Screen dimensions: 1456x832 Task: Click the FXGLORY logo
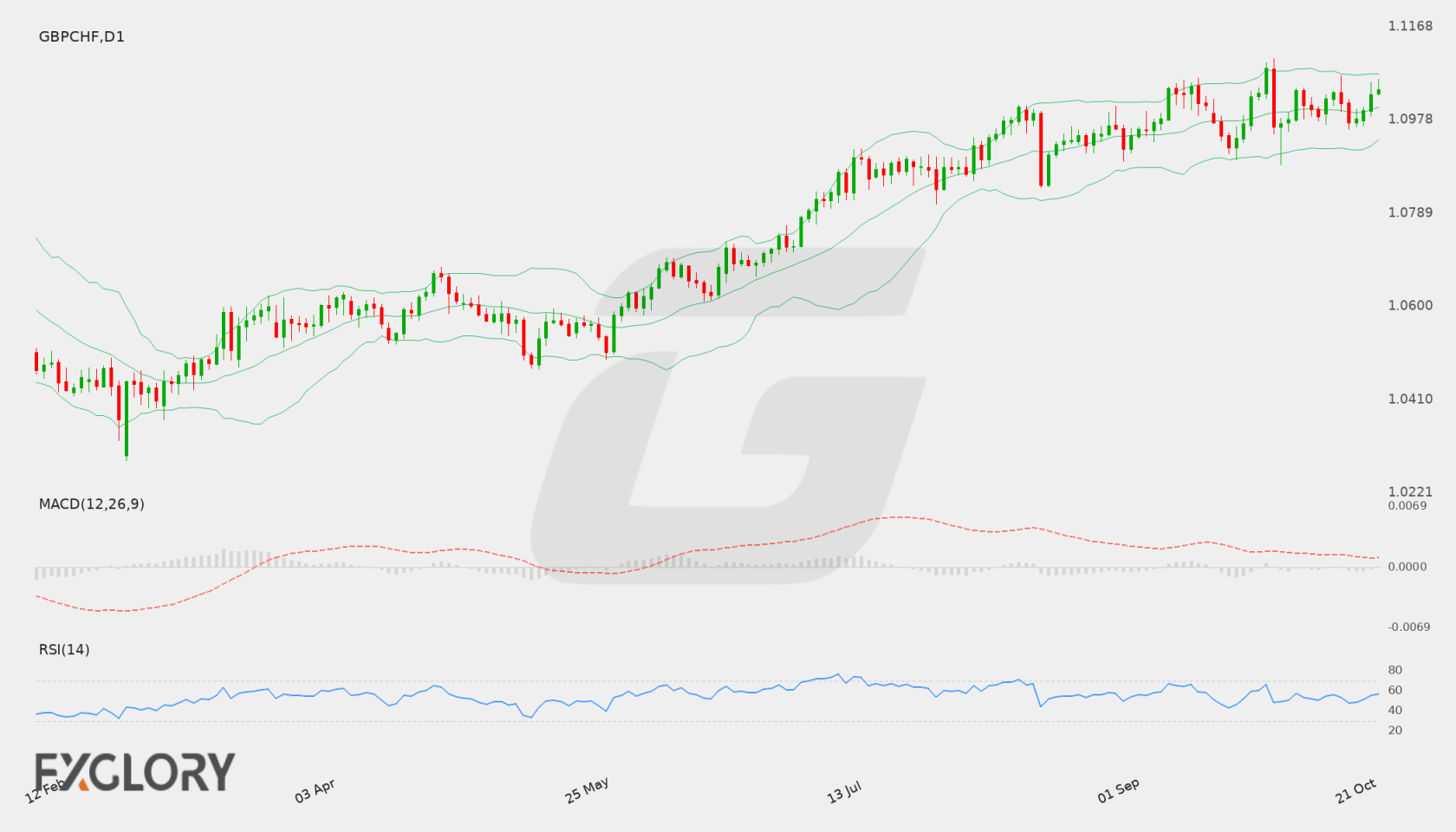(x=134, y=771)
